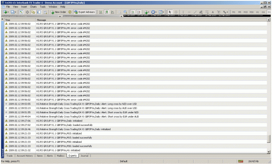Open the Data Window crosshair icon

click(x=27, y=12)
